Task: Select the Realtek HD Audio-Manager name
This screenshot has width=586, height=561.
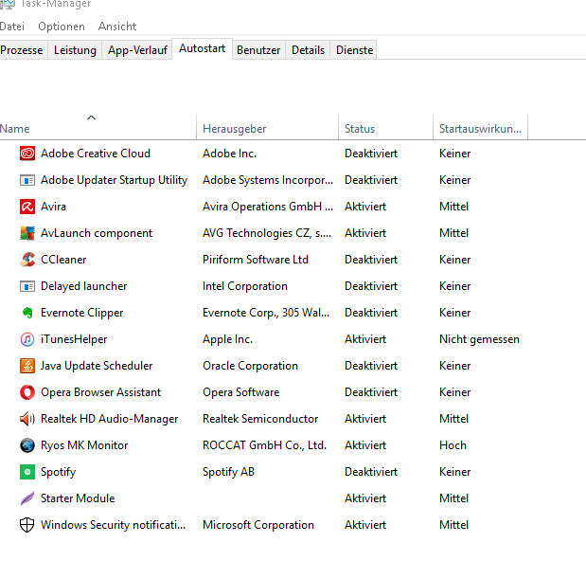Action: (x=109, y=419)
